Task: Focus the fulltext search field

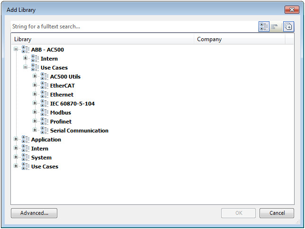Action: pos(133,27)
